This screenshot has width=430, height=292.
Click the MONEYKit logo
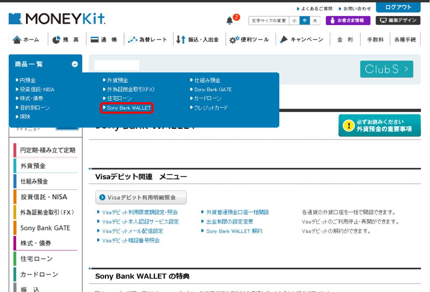coord(57,19)
